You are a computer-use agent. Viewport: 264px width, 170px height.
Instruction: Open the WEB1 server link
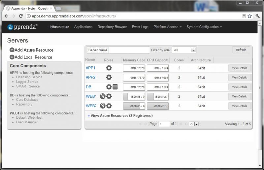click(x=91, y=96)
